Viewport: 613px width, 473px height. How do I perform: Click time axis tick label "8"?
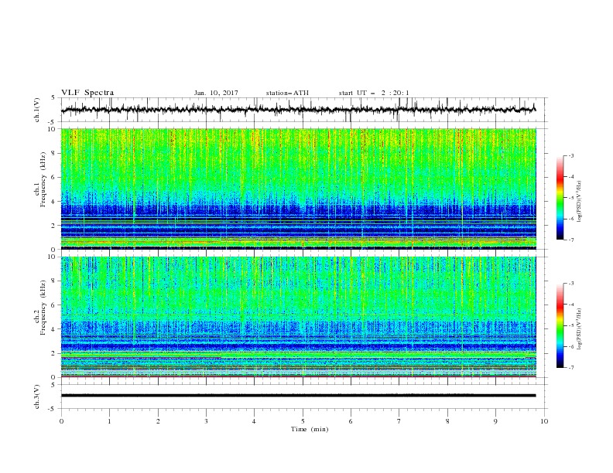(447, 421)
